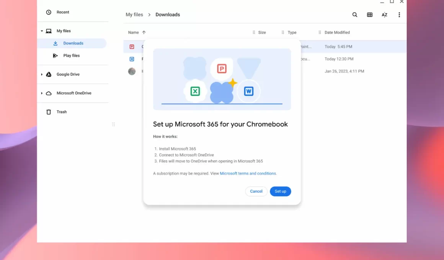Select the image file thumbnail
444x260 pixels.
pyautogui.click(x=132, y=71)
